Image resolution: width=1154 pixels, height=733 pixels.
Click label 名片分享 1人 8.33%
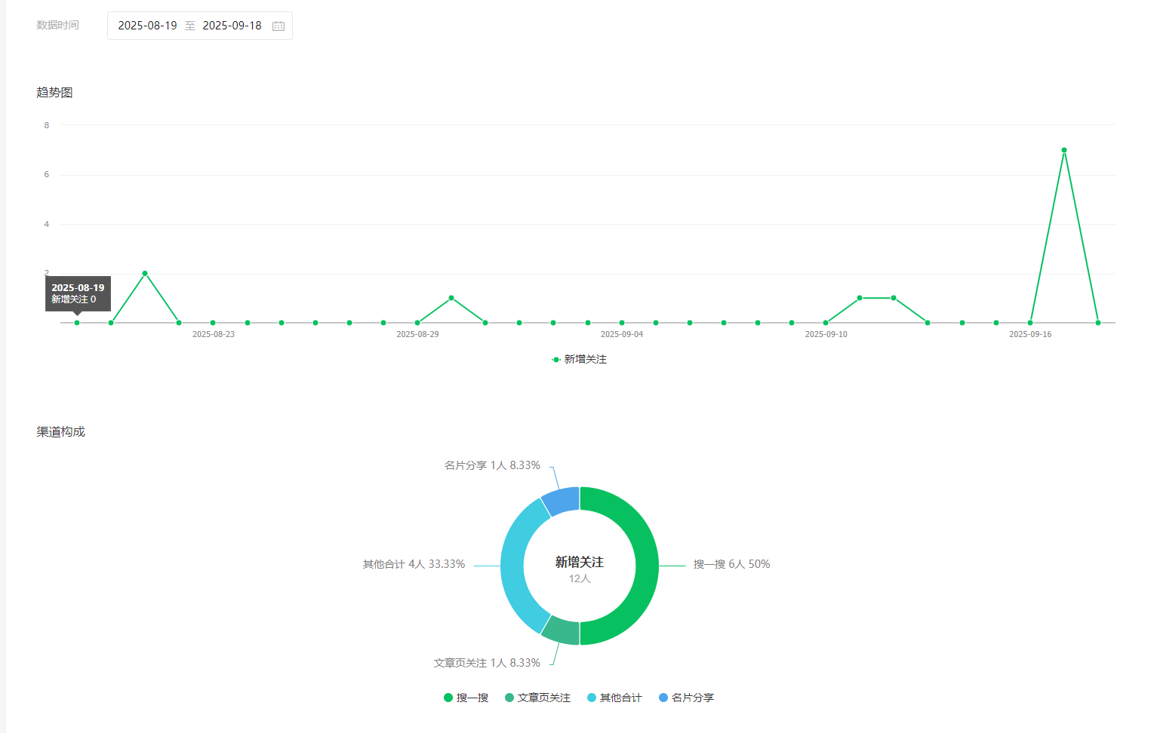coord(492,465)
